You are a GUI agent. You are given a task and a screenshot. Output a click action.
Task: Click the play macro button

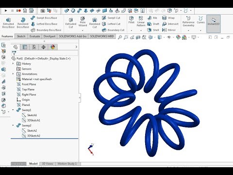(x=6, y=11)
